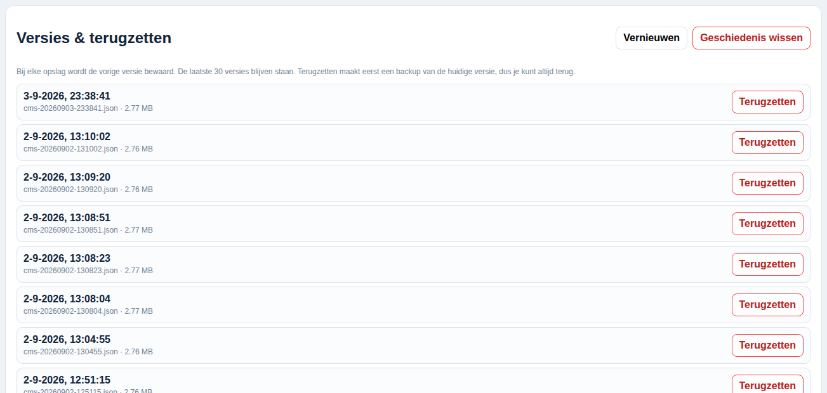This screenshot has height=393, width=827.
Task: Click Terugzetten for version 2-9-2026, 12:51:15
Action: (767, 384)
